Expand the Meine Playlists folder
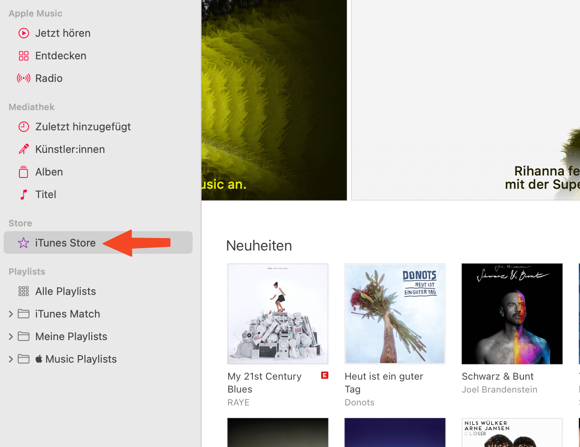This screenshot has height=447, width=580. coord(11,336)
